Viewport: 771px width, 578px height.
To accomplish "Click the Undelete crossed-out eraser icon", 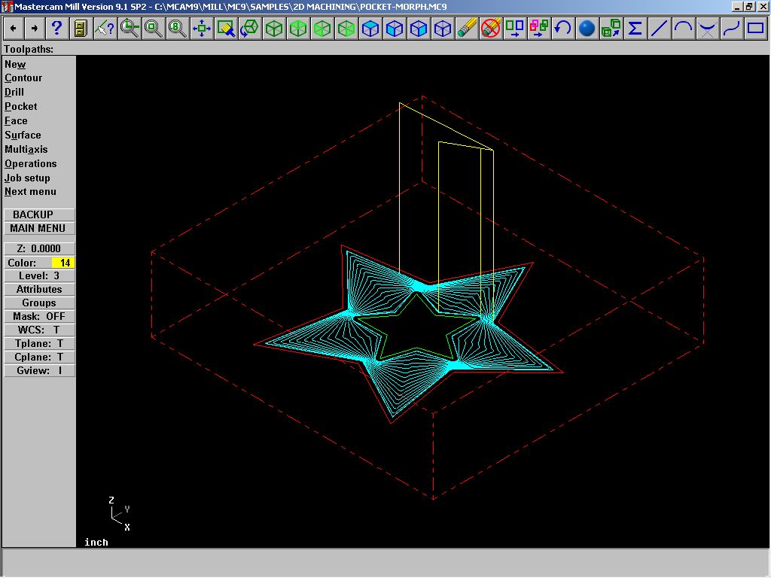I will (x=491, y=29).
